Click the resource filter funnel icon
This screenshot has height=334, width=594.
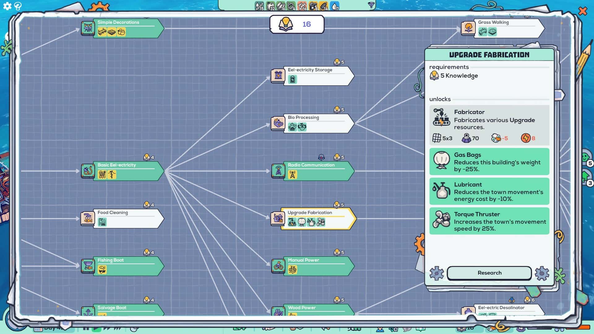coord(371,5)
